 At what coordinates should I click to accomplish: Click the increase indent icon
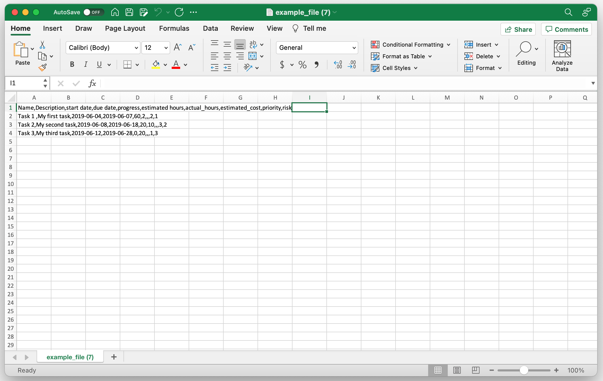tap(227, 68)
